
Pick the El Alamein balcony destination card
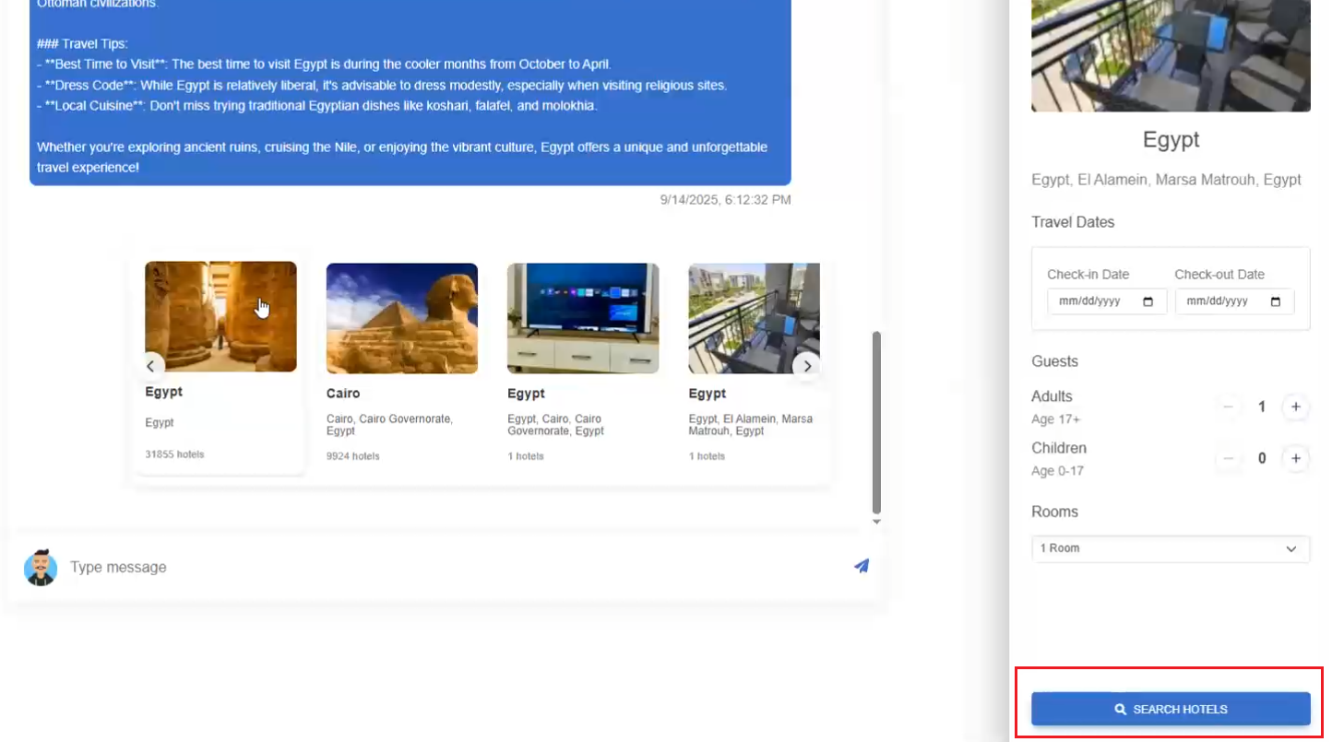752,361
